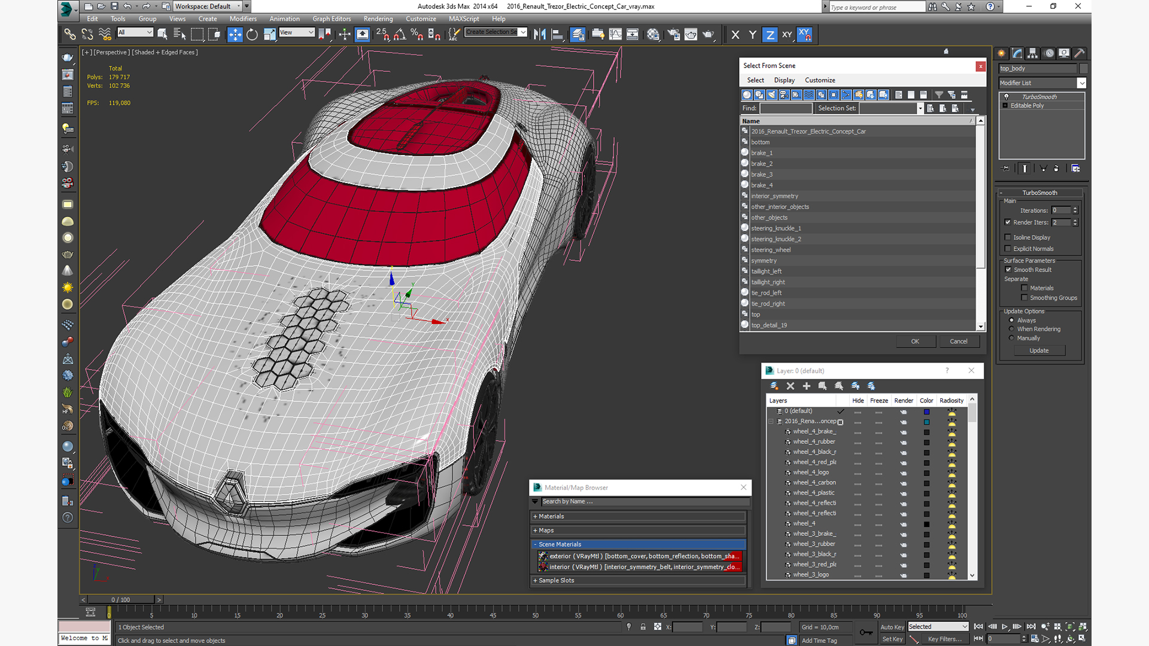The image size is (1149, 646).
Task: Open the Selection Set dropdown arrow
Action: pos(920,108)
